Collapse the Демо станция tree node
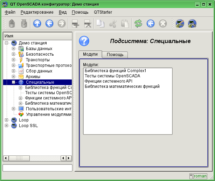The image size is (215, 181). 6,43
